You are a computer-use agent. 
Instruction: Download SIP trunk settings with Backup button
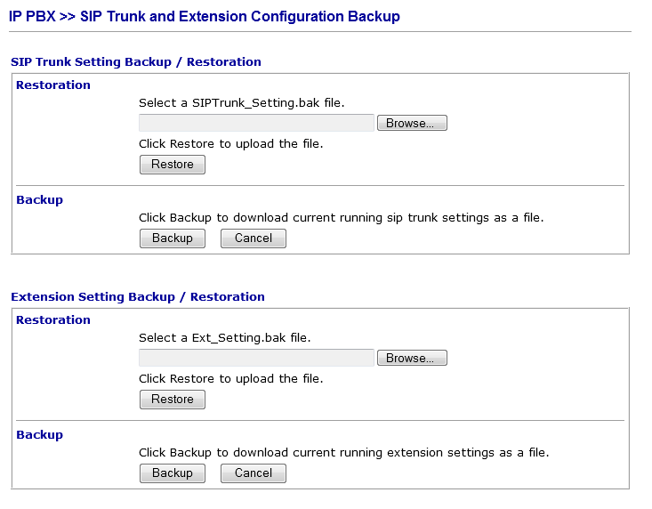click(173, 238)
